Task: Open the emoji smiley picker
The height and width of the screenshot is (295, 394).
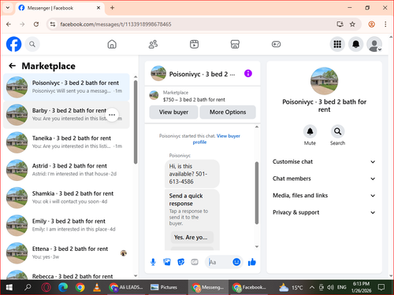Action: pyautogui.click(x=236, y=262)
